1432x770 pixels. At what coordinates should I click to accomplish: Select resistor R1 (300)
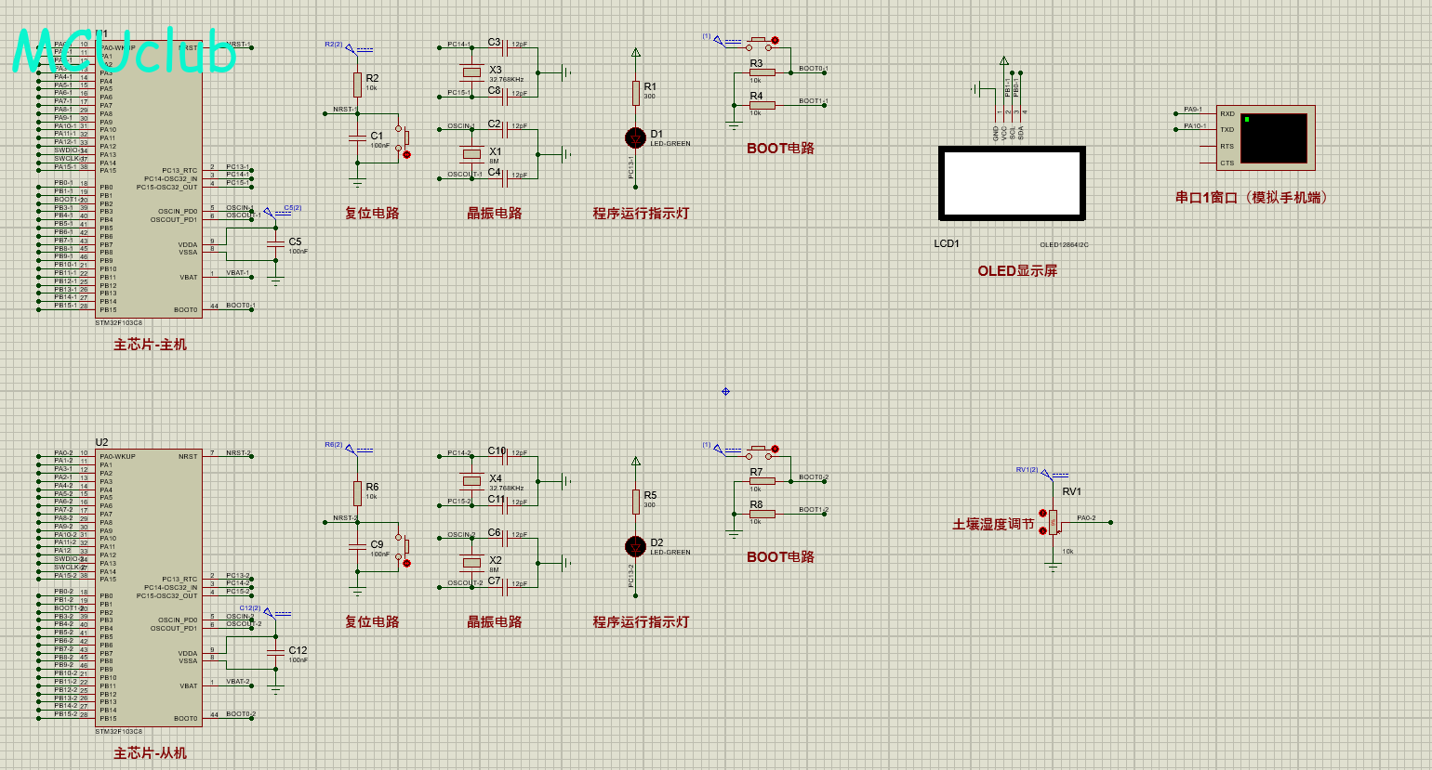[636, 93]
